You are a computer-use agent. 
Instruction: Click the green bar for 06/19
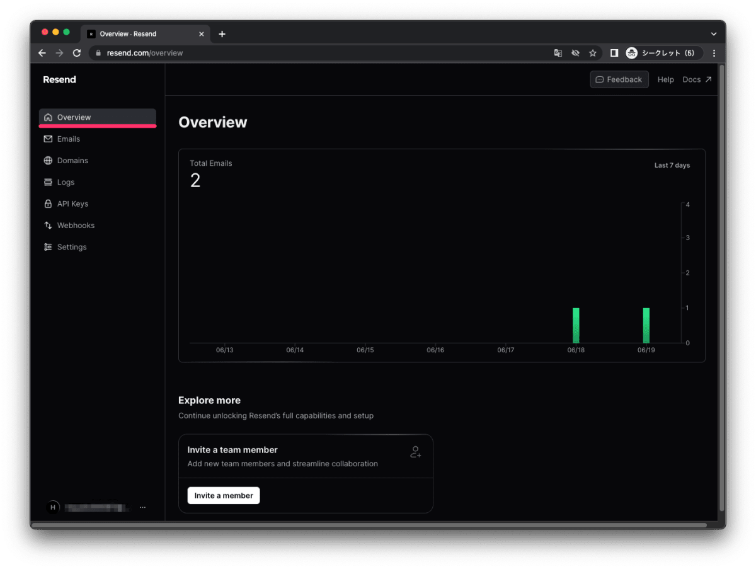point(646,325)
